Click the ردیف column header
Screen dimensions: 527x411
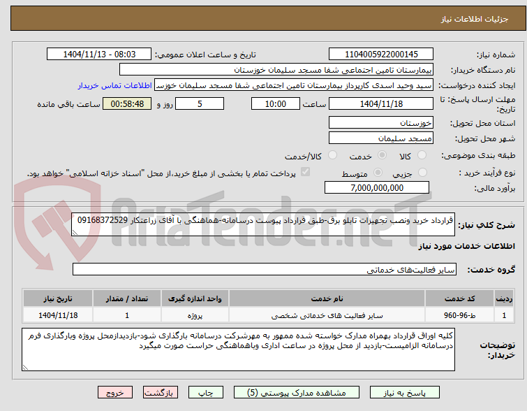pyautogui.click(x=504, y=298)
